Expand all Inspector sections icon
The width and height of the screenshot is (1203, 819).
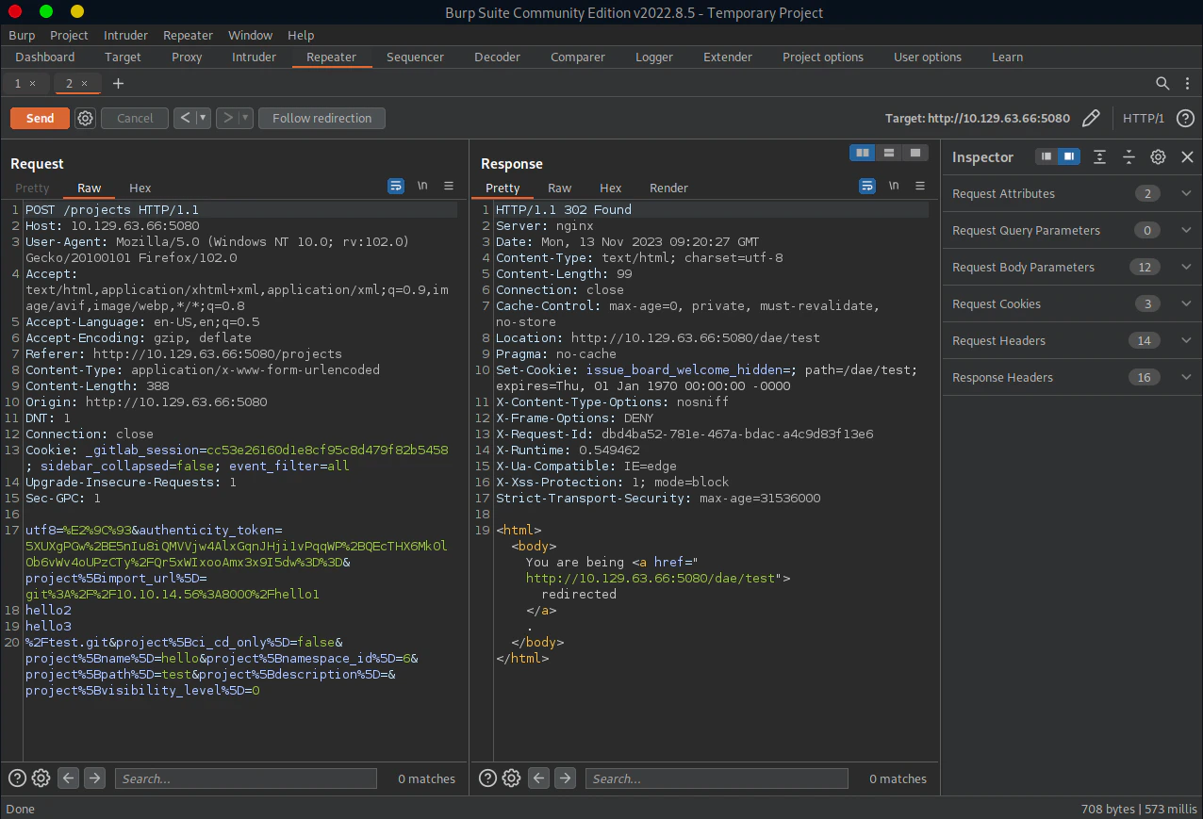(x=1099, y=156)
